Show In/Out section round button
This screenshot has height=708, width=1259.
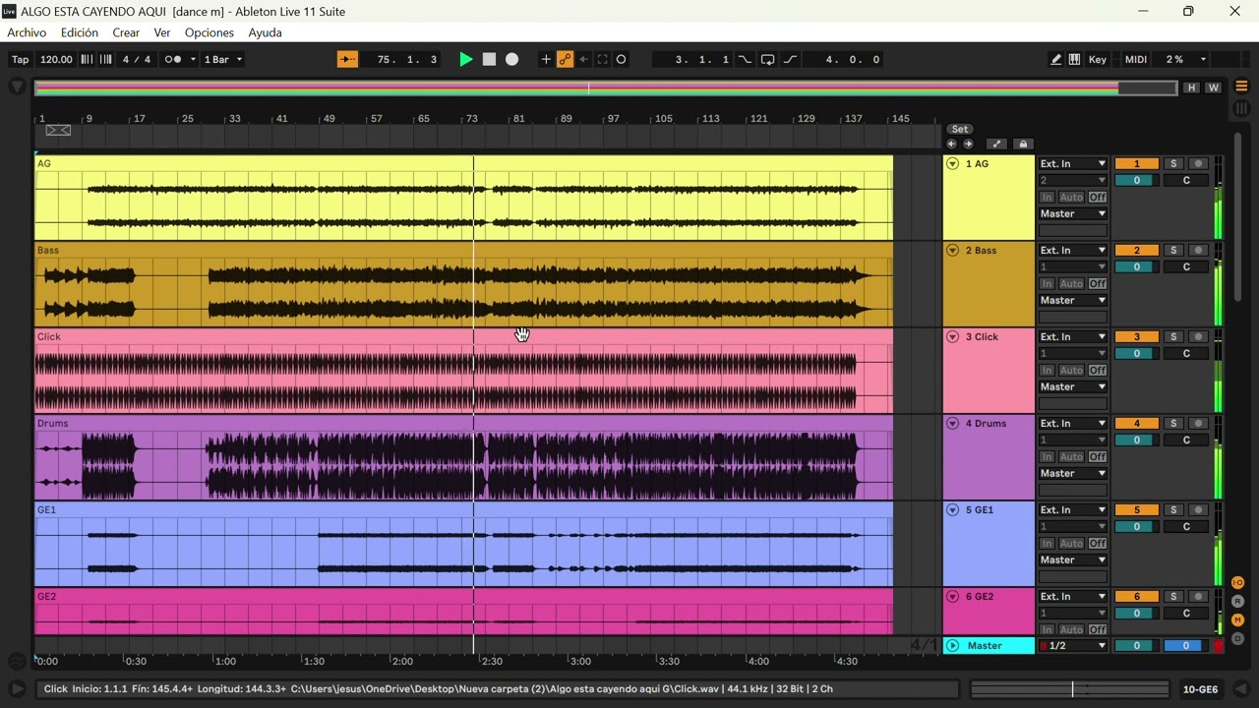(1238, 583)
